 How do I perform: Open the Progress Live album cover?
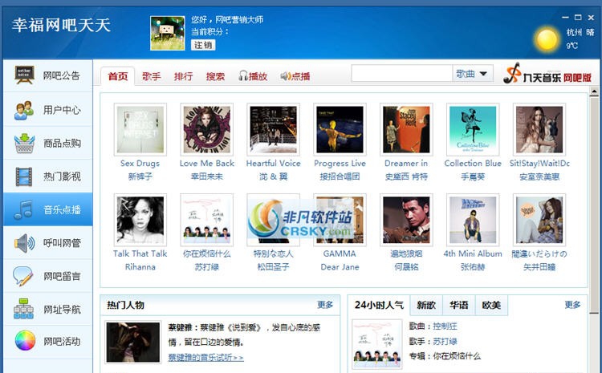(340, 129)
